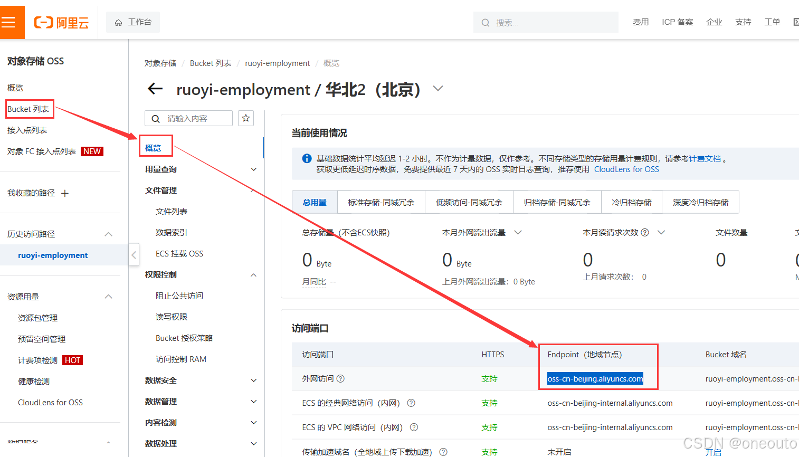The width and height of the screenshot is (799, 457).
Task: Select ruoyi-employment in history paths
Action: tap(53, 255)
